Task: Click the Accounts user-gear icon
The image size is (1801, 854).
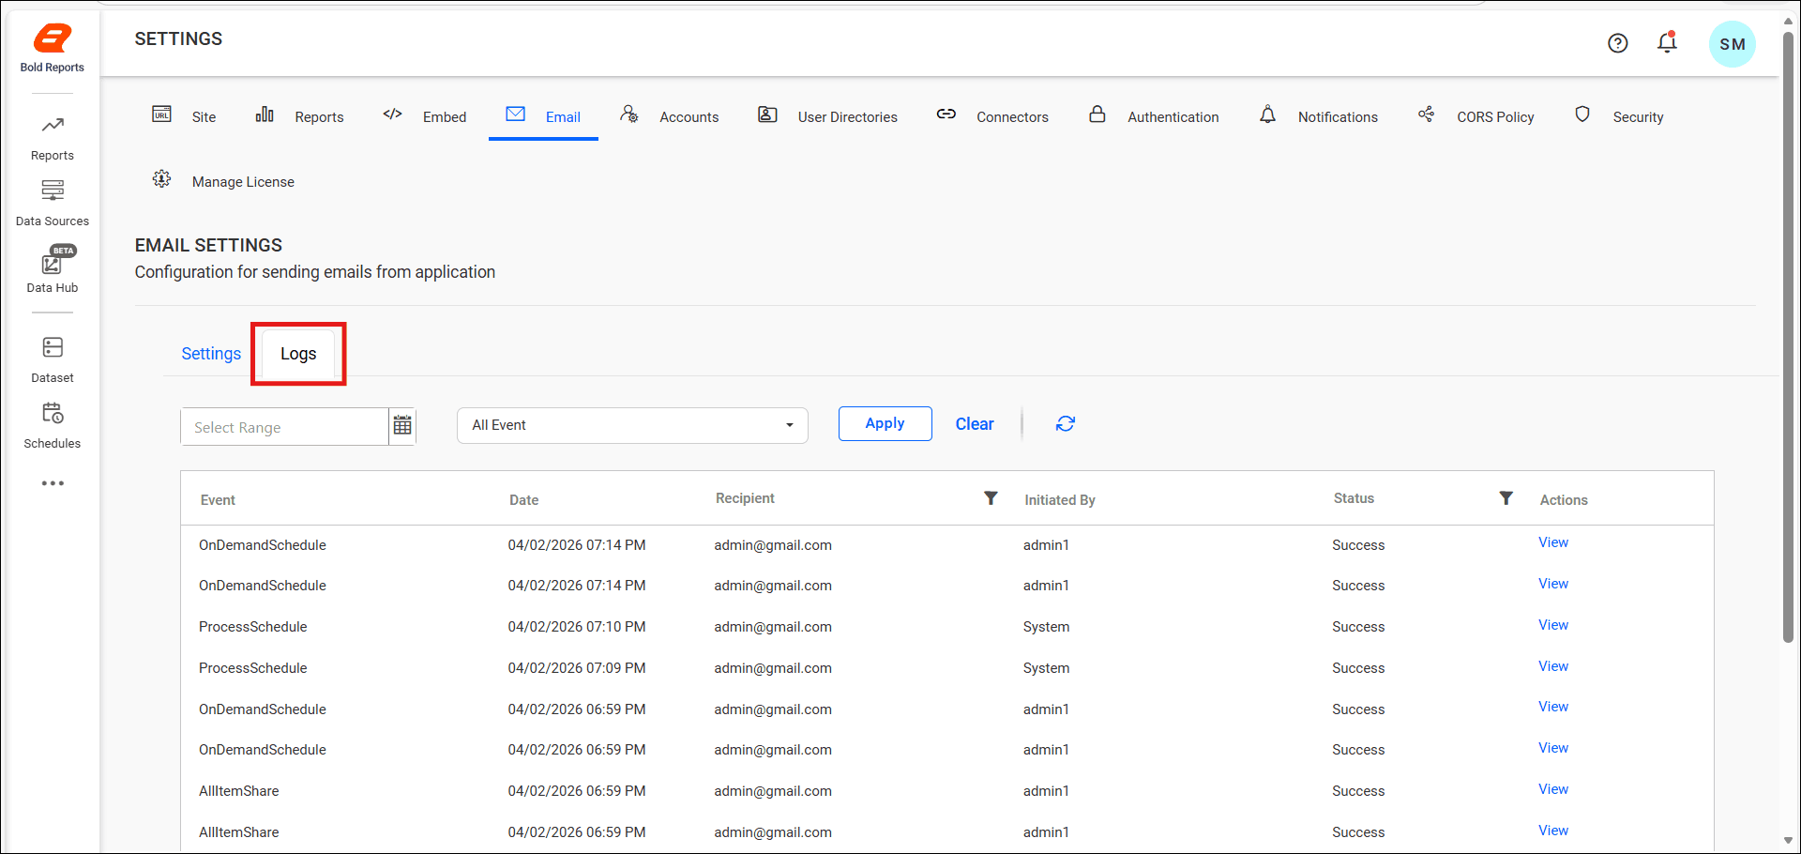Action: pos(629,114)
